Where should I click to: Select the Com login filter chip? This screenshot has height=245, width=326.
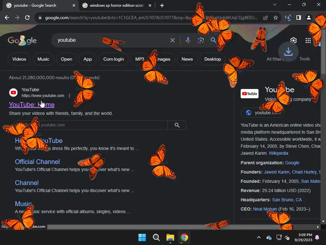[114, 59]
